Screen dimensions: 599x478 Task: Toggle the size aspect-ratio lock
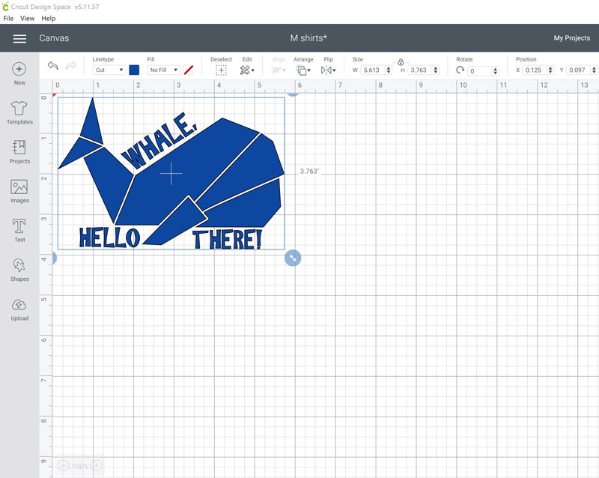click(x=401, y=62)
